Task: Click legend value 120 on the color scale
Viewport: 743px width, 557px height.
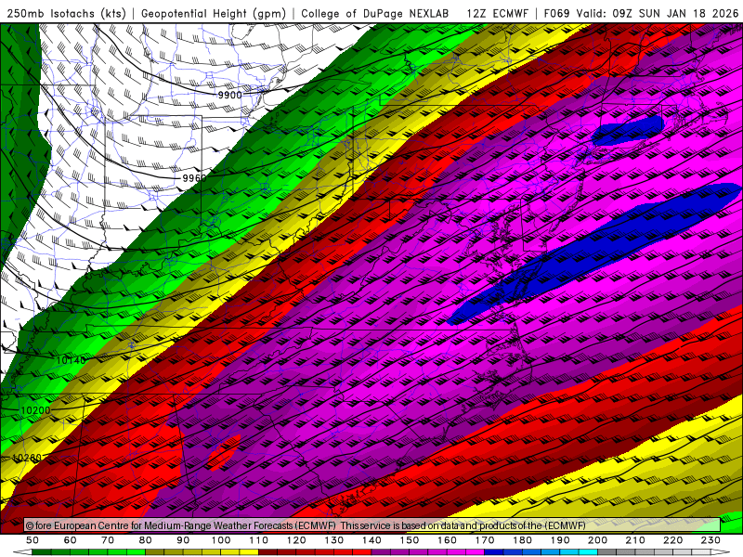Action: 296,540
